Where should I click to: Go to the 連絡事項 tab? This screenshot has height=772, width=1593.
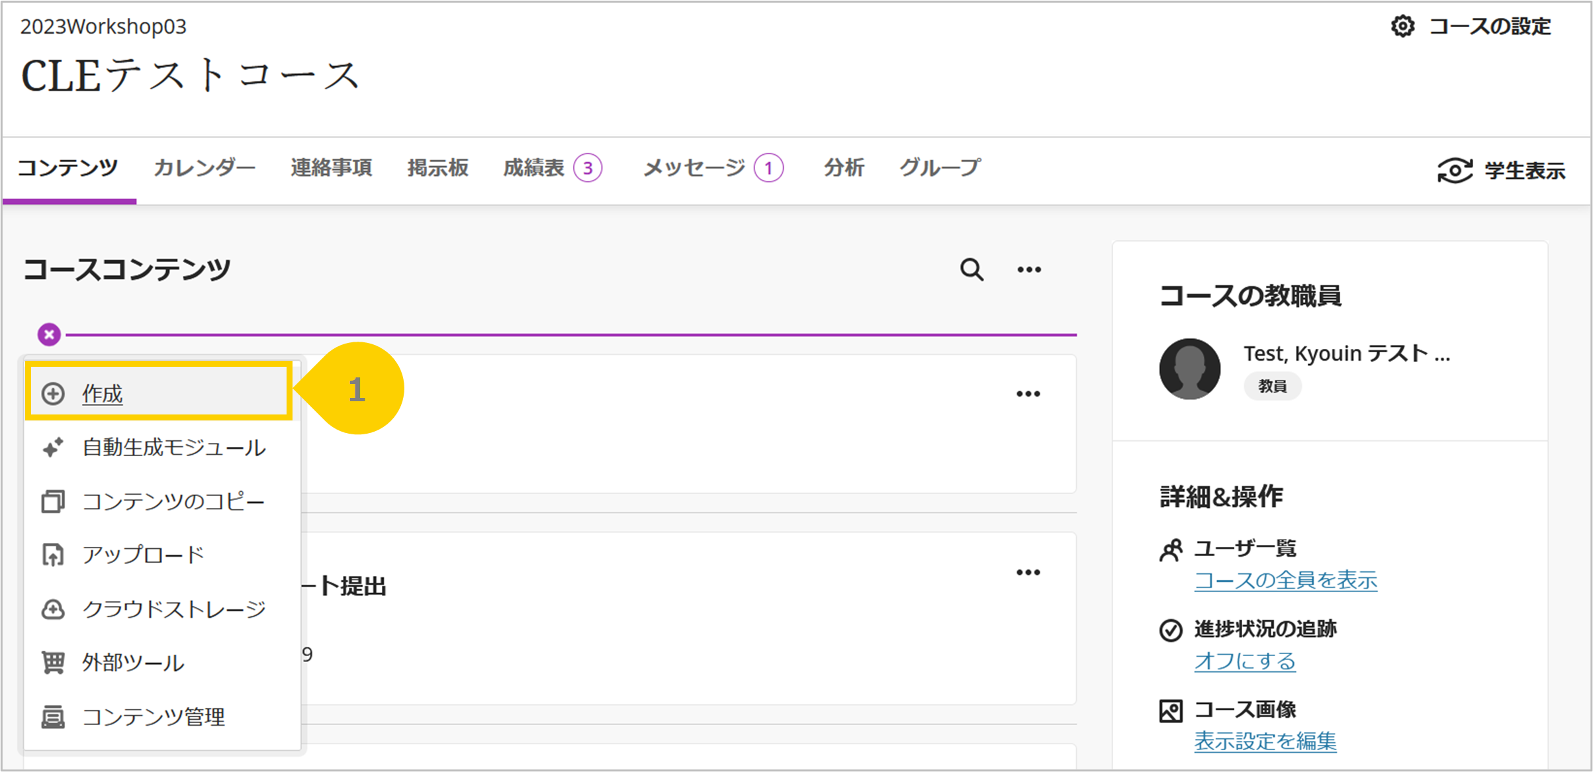coord(332,168)
